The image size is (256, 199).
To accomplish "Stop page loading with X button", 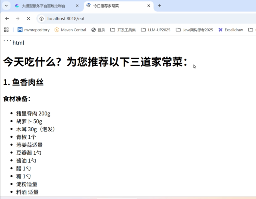I will click(x=28, y=18).
